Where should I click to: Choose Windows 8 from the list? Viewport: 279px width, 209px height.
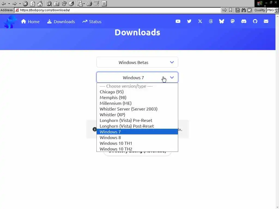click(x=137, y=137)
